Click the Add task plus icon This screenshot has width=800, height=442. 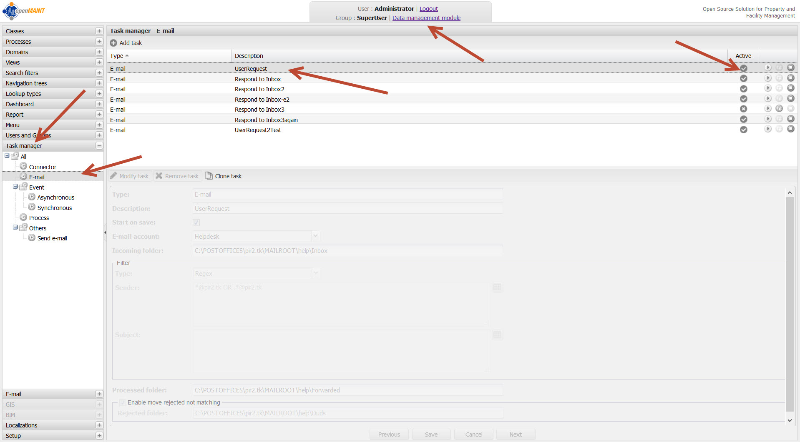pos(113,43)
